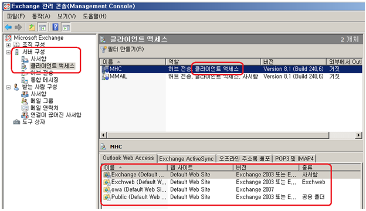The height and width of the screenshot is (211, 366).
Task: Sort virtual directories by 버전 column
Action: tap(266, 168)
